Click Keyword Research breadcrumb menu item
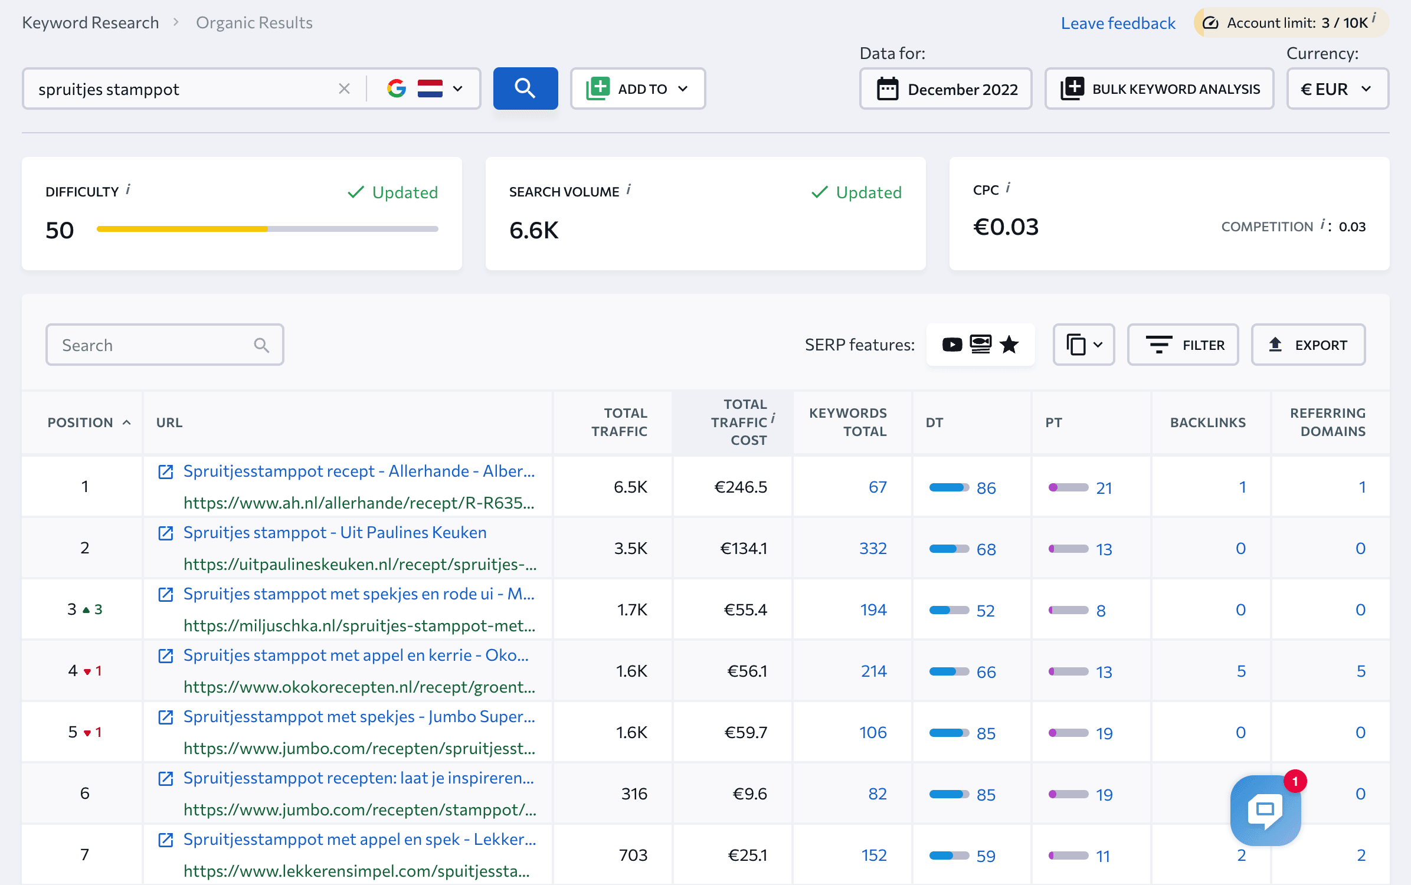The width and height of the screenshot is (1411, 885). point(91,22)
